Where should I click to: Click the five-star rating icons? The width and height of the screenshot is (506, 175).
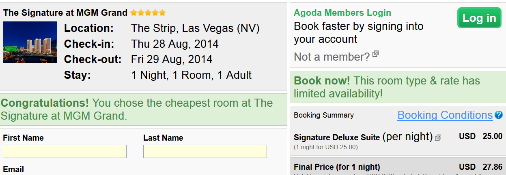tap(148, 13)
